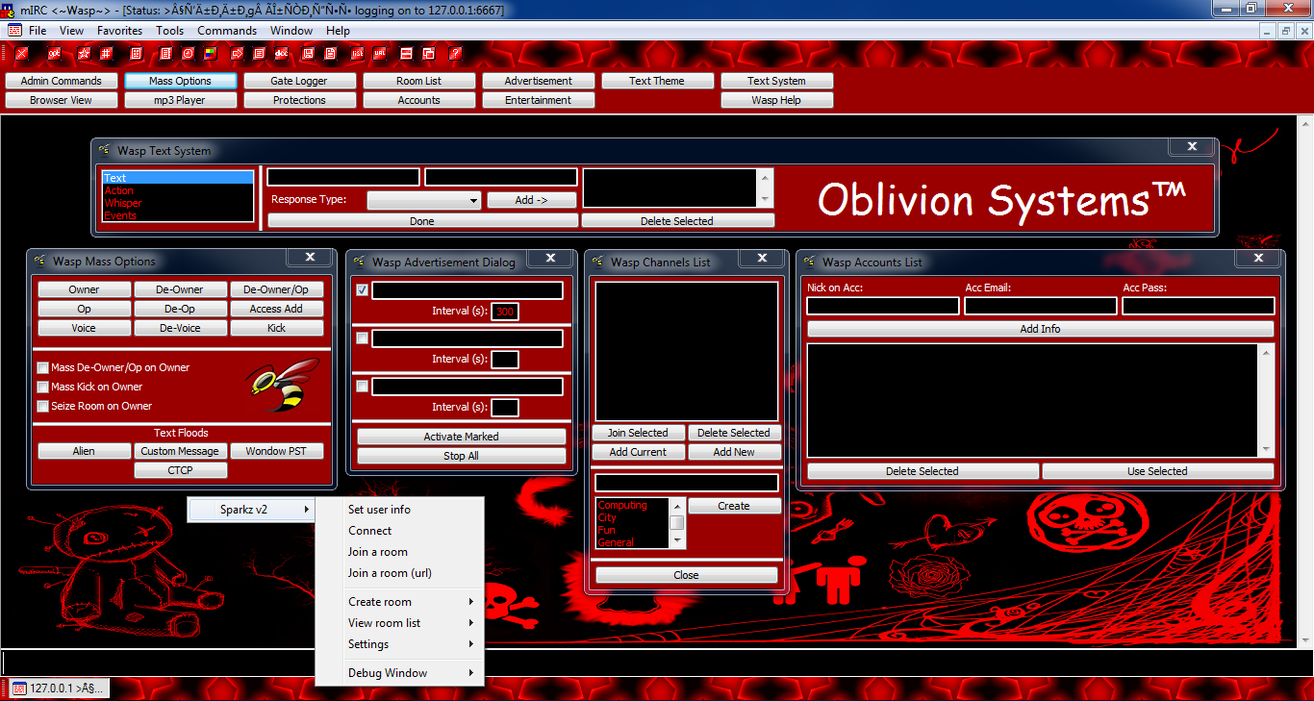1314x701 pixels.
Task: Click the Wasp Help button
Action: point(777,100)
